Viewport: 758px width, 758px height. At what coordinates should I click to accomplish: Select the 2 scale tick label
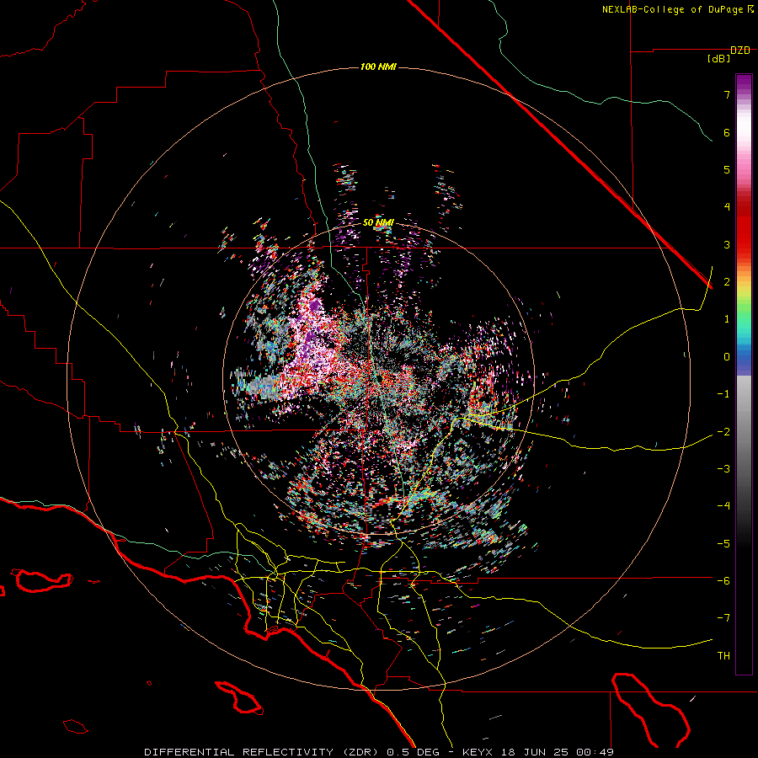tap(727, 282)
